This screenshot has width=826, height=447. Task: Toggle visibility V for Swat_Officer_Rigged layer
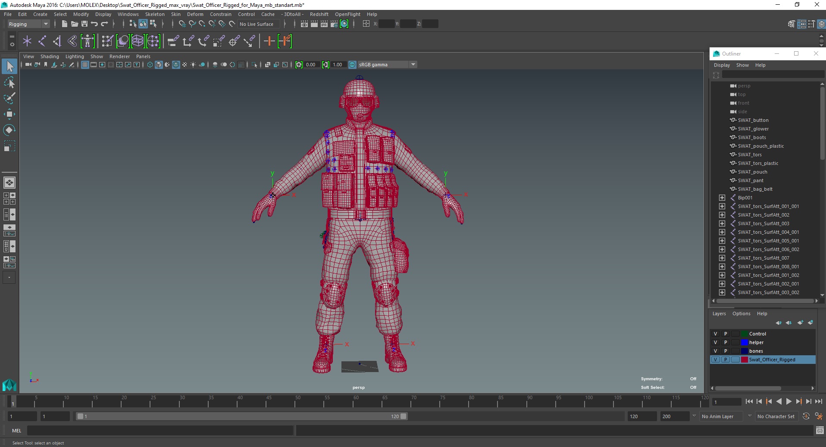[x=715, y=360]
